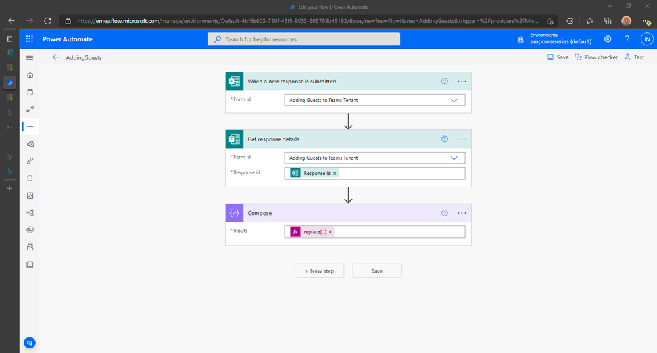Collapse the Get response details card header
The height and width of the screenshot is (353, 657).
tap(348, 139)
